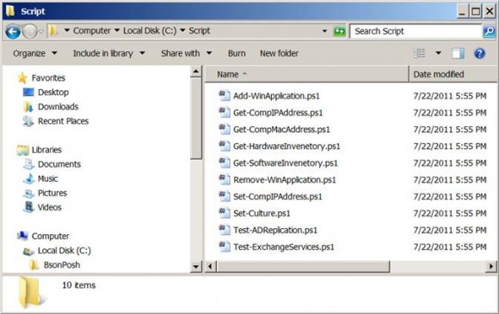Click the Music library icon
The width and height of the screenshot is (499, 314).
point(28,178)
